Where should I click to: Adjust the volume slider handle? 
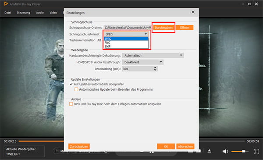click(x=244, y=151)
